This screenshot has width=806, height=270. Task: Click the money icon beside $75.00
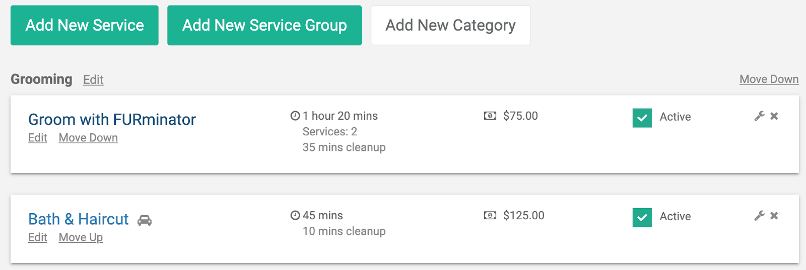tap(490, 116)
